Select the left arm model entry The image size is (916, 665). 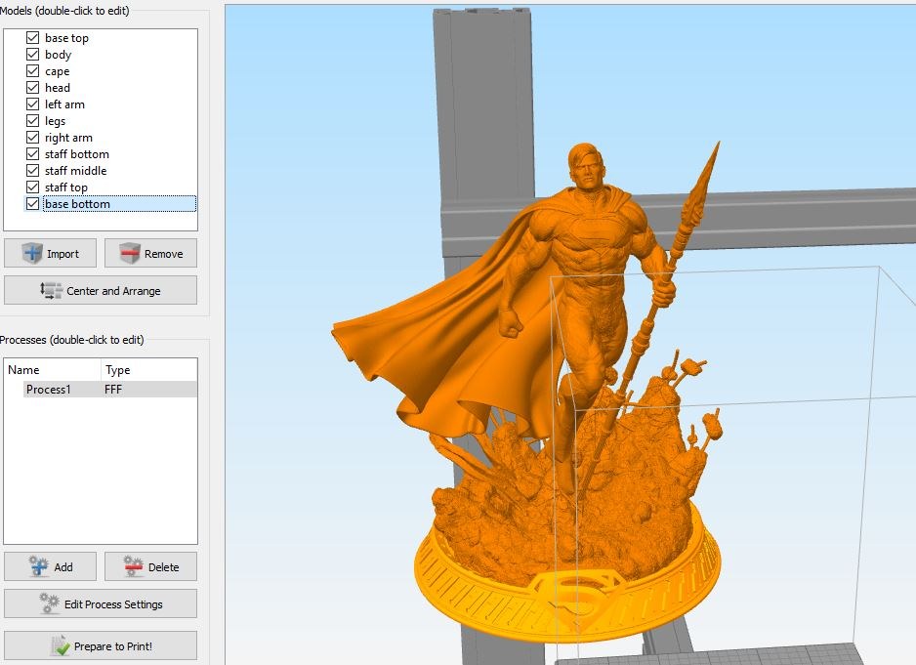[x=64, y=104]
